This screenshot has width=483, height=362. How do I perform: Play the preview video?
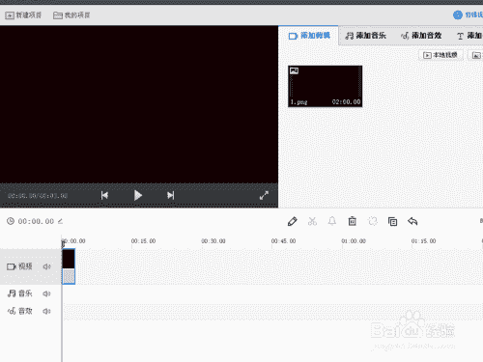138,195
